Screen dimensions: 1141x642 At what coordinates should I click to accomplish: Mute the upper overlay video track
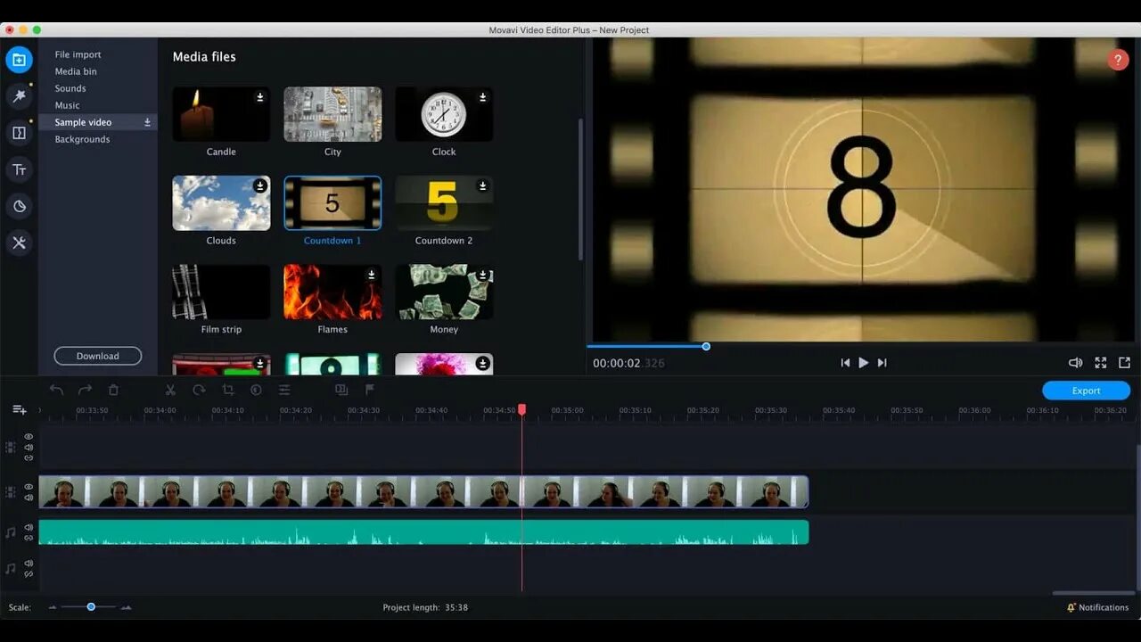[29, 448]
